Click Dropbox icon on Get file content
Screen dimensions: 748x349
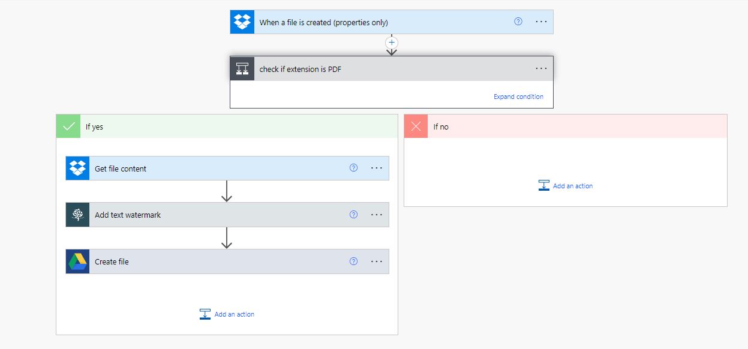click(x=77, y=169)
